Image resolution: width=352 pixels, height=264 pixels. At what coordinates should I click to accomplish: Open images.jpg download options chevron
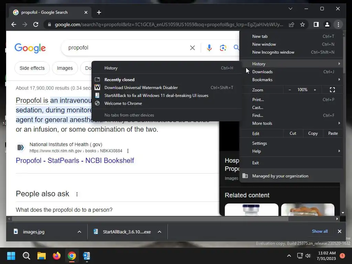[79, 232]
